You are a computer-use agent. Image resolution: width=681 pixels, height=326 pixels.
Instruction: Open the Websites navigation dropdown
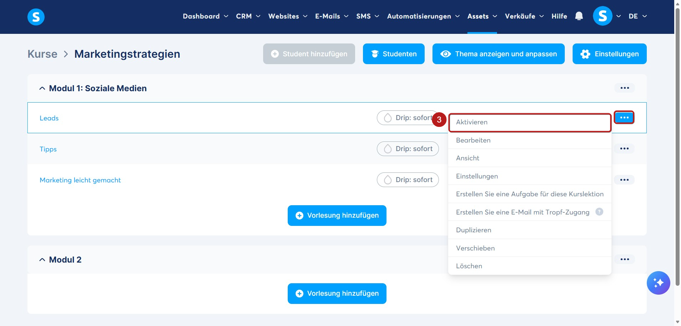click(288, 16)
